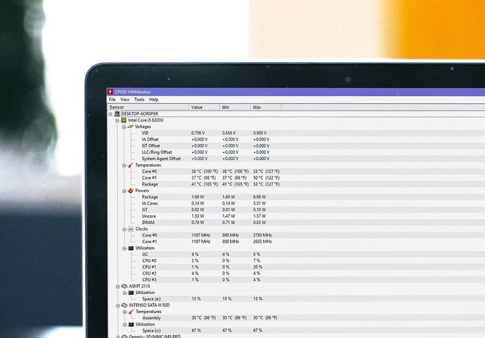Collapse the Intel Core i5 6200U node
This screenshot has height=338, width=485.
click(117, 121)
